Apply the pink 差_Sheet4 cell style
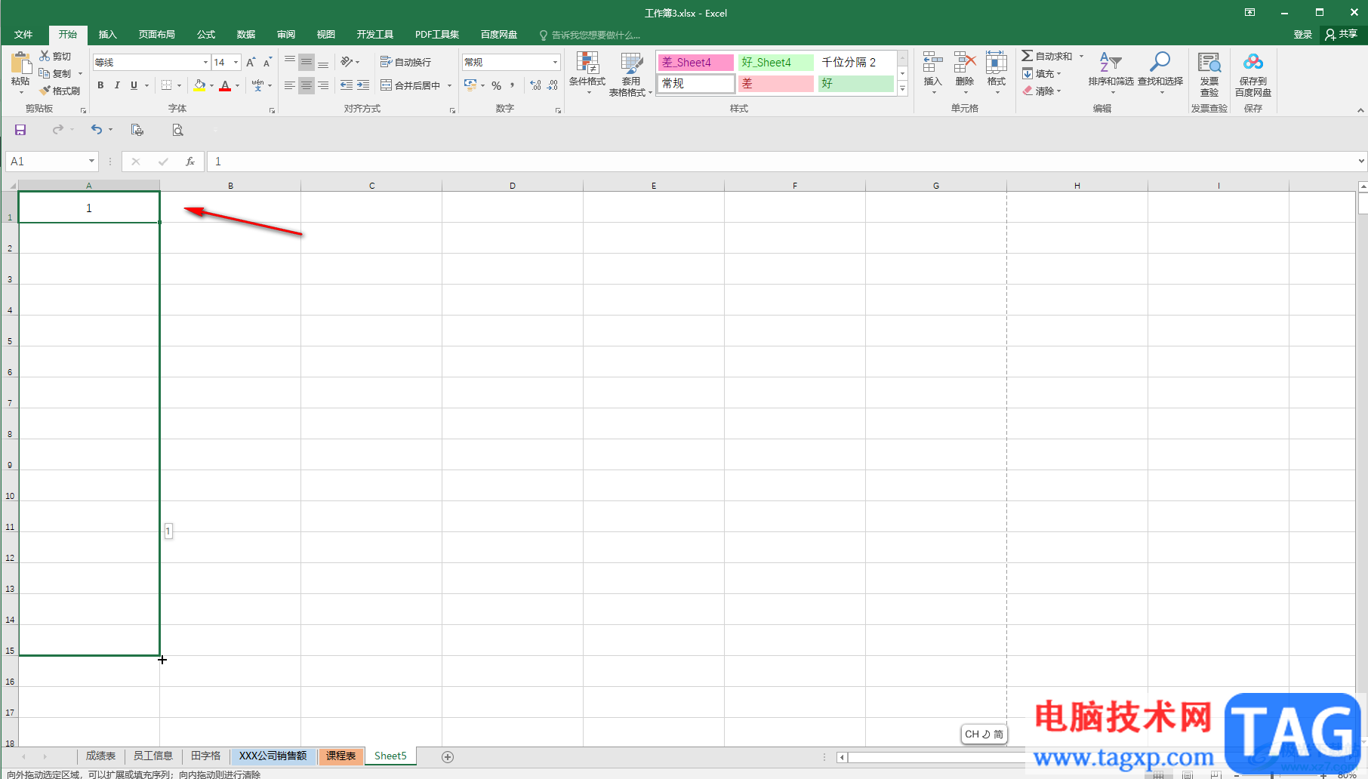 pos(695,62)
